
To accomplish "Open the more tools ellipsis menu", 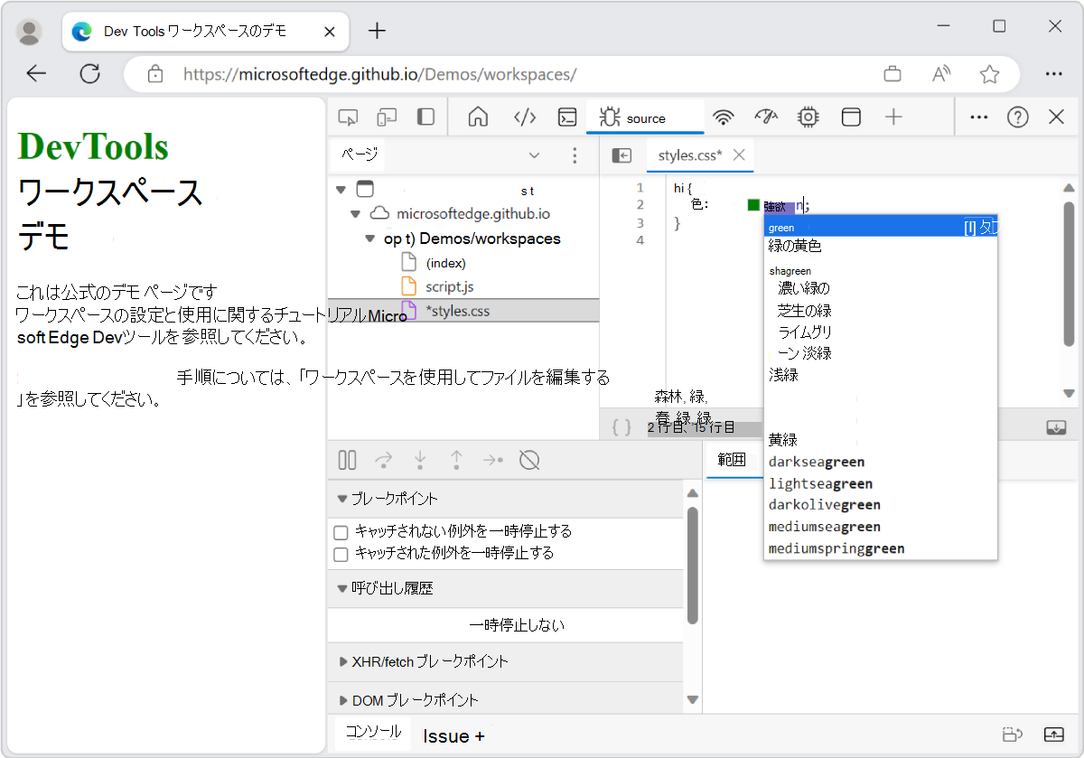I will click(979, 117).
